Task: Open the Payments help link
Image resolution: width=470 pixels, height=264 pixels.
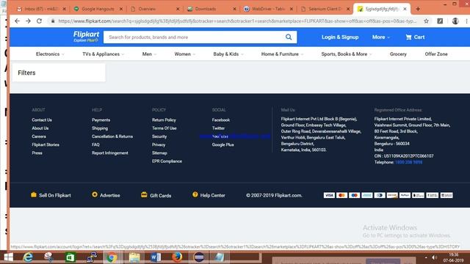Action: (x=101, y=120)
